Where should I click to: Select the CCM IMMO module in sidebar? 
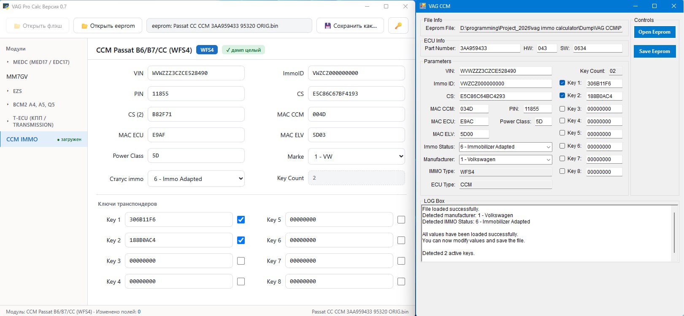coord(44,139)
